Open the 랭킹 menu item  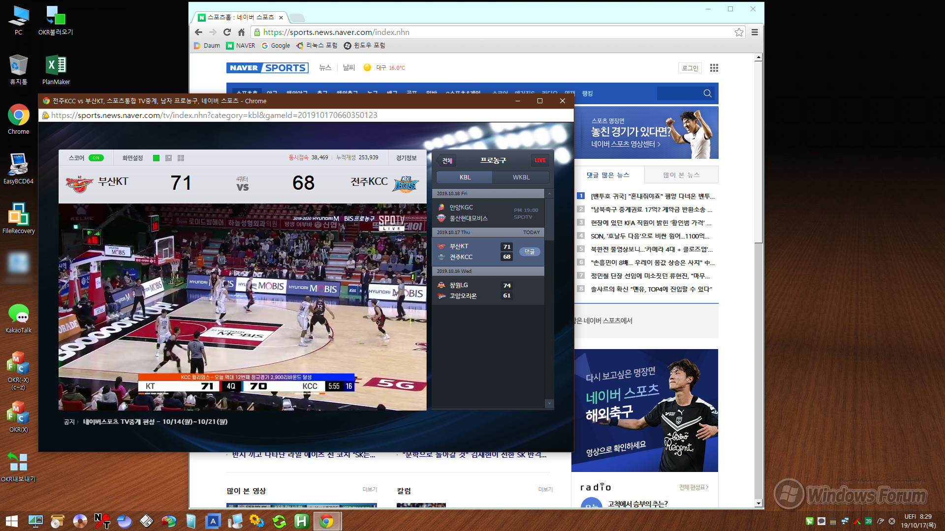click(587, 93)
